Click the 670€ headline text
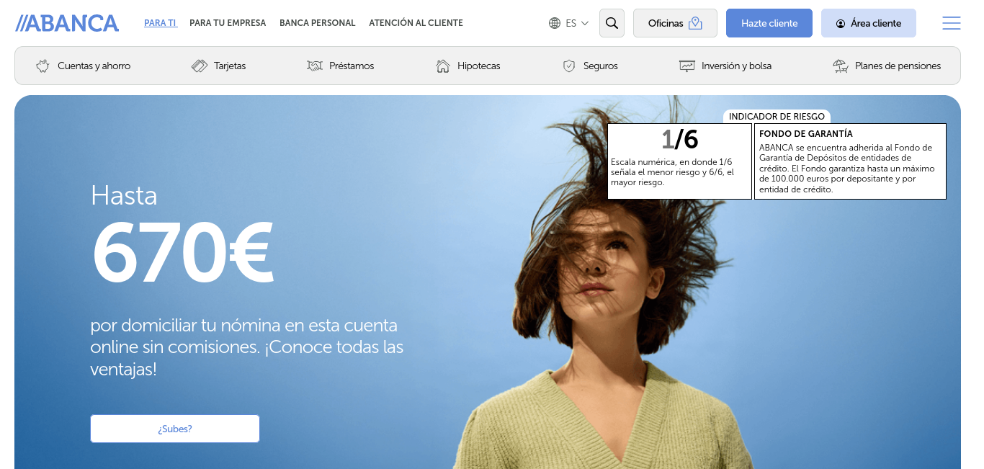The image size is (984, 469). (182, 253)
